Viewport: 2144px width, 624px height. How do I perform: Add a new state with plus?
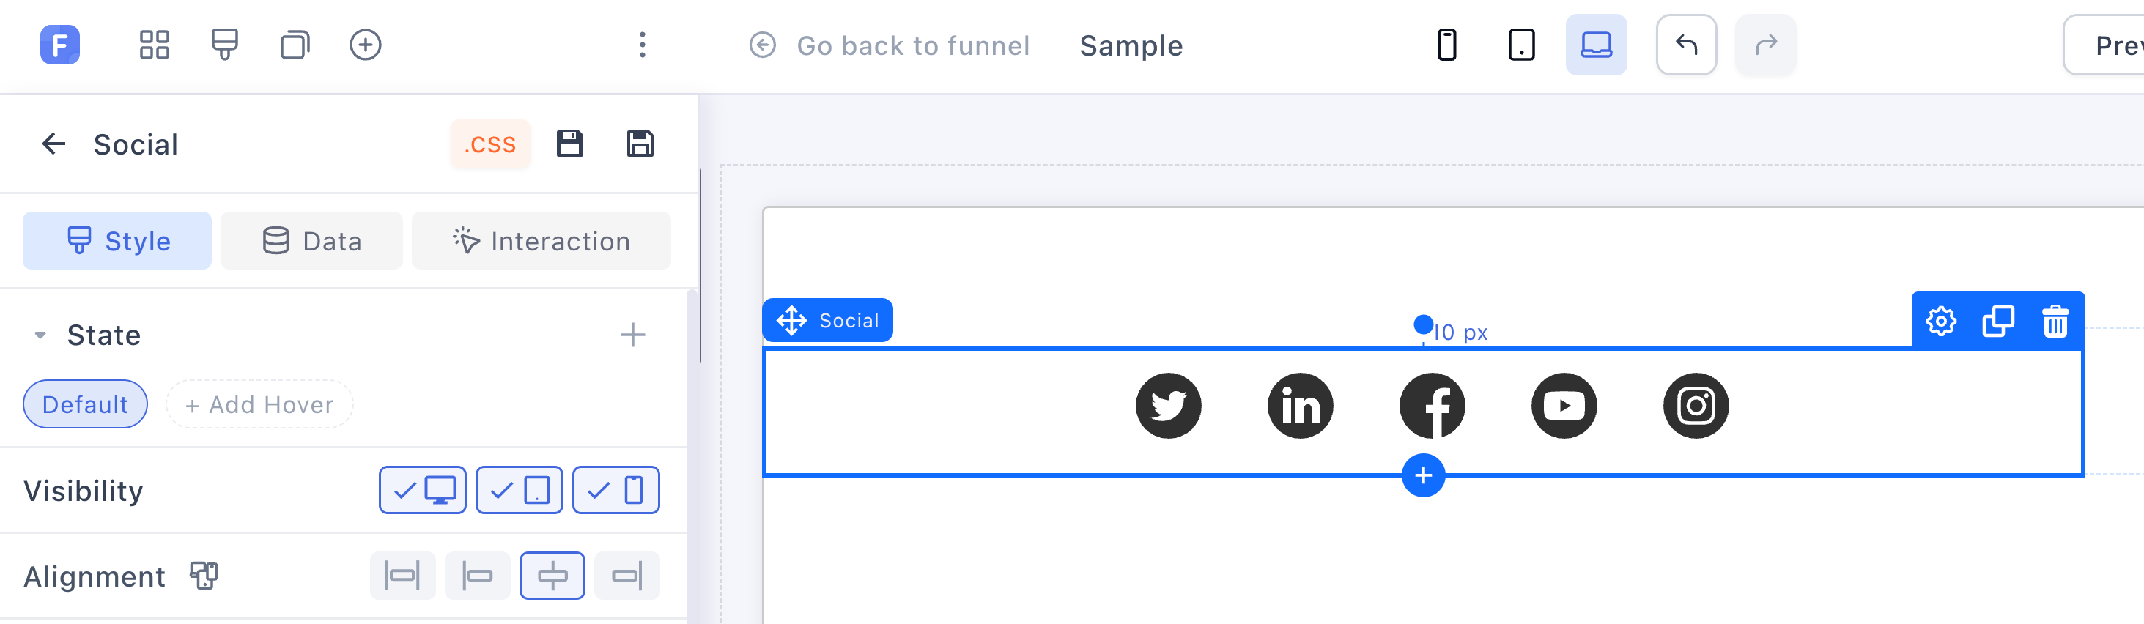632,335
